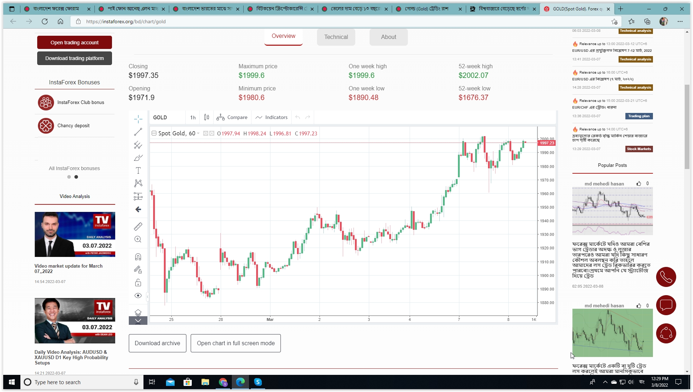Reload page with browser refresh icon
693x392 pixels.
click(x=45, y=21)
